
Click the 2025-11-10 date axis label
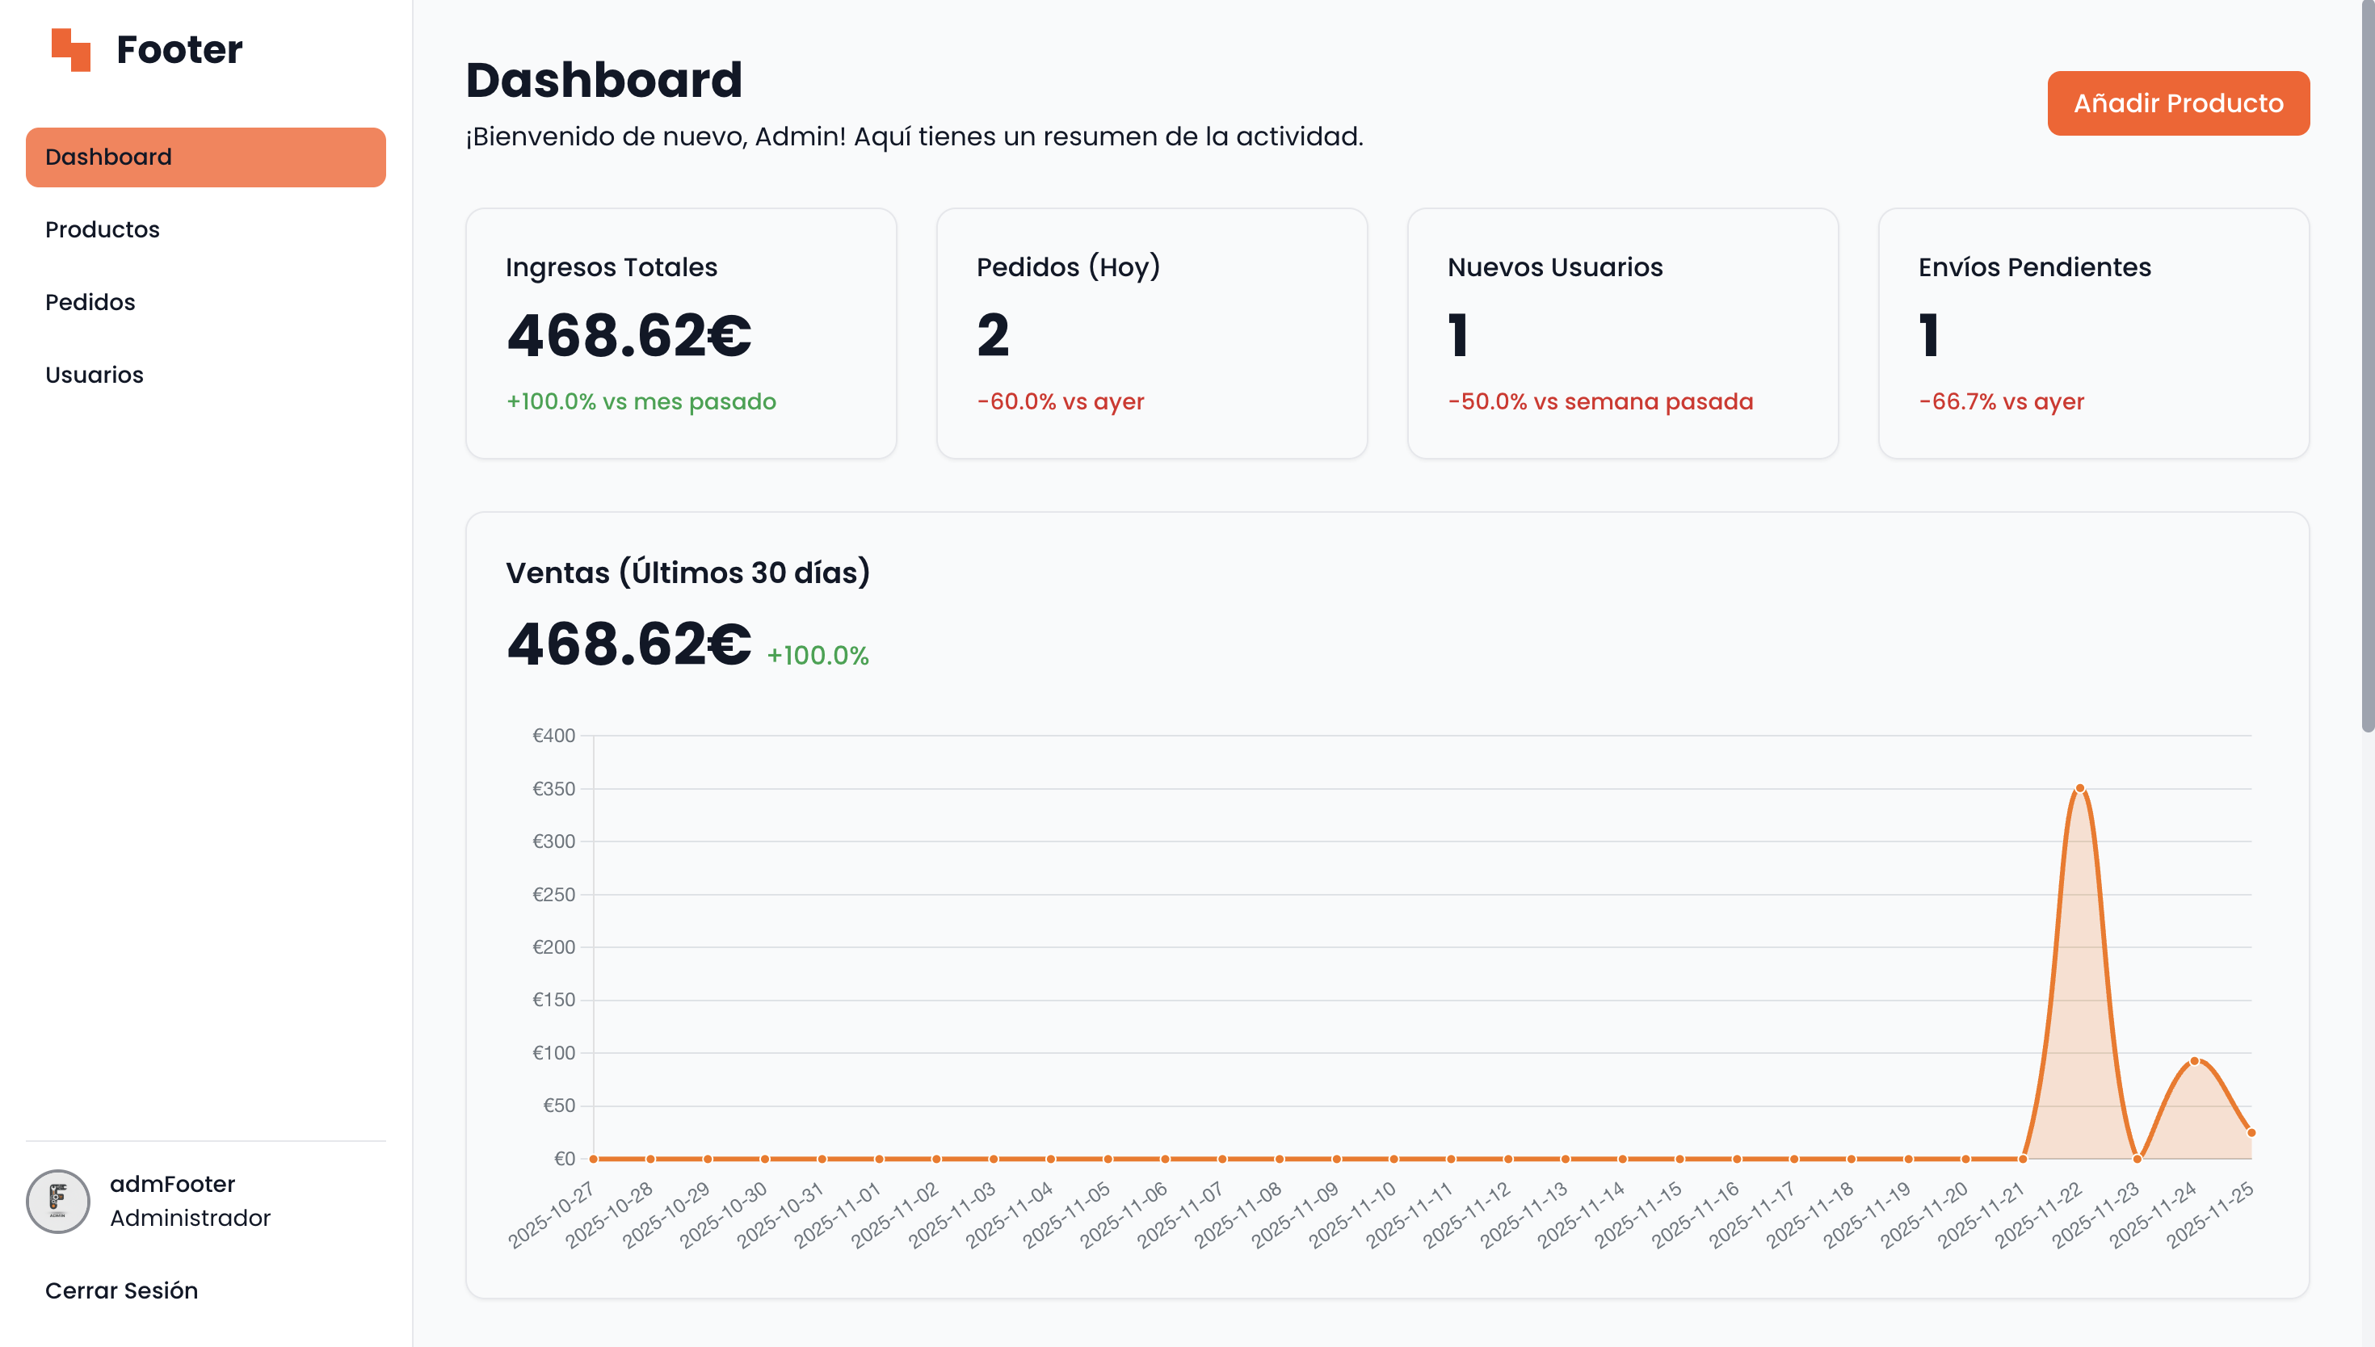1352,1215
